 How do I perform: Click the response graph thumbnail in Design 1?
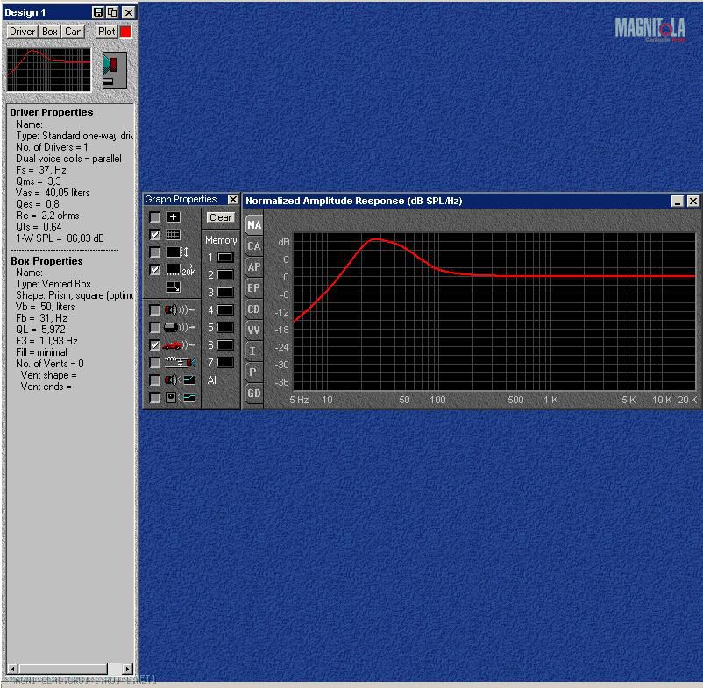tap(49, 70)
